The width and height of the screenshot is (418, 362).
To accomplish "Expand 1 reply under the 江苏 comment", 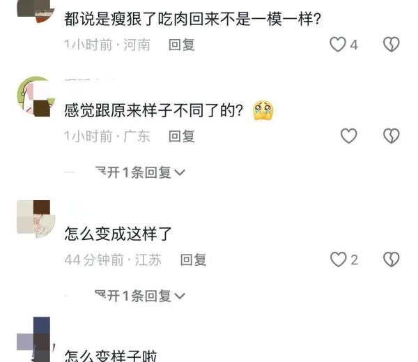I will (x=140, y=296).
